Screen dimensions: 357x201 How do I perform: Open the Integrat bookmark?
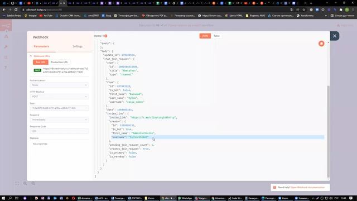click(x=31, y=16)
